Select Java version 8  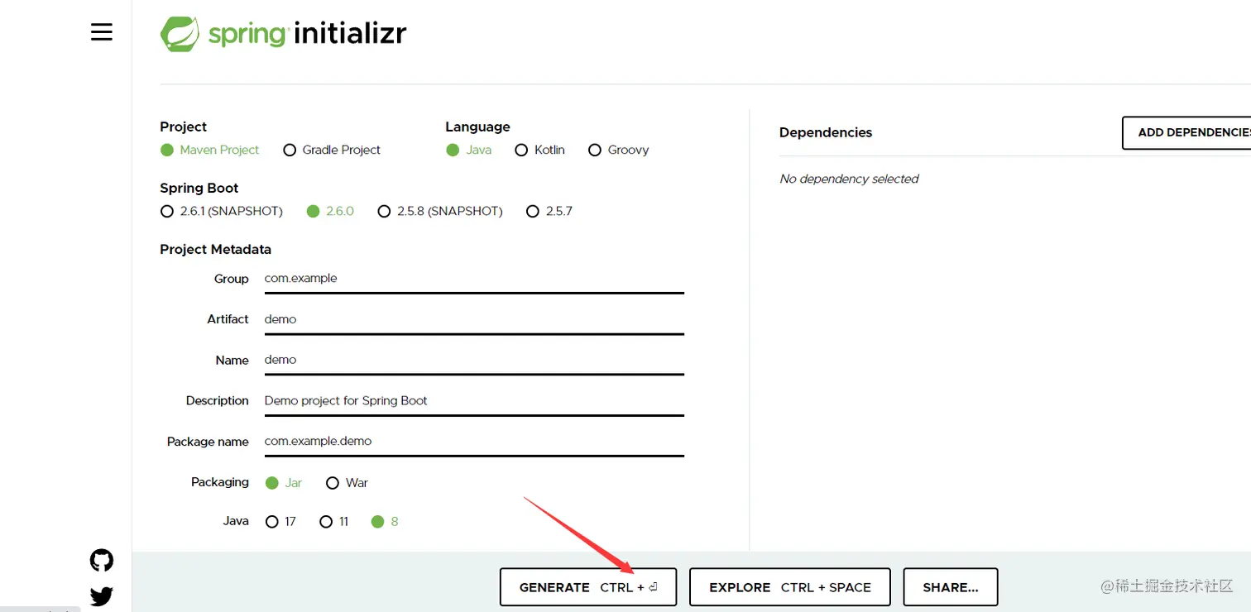click(x=386, y=521)
